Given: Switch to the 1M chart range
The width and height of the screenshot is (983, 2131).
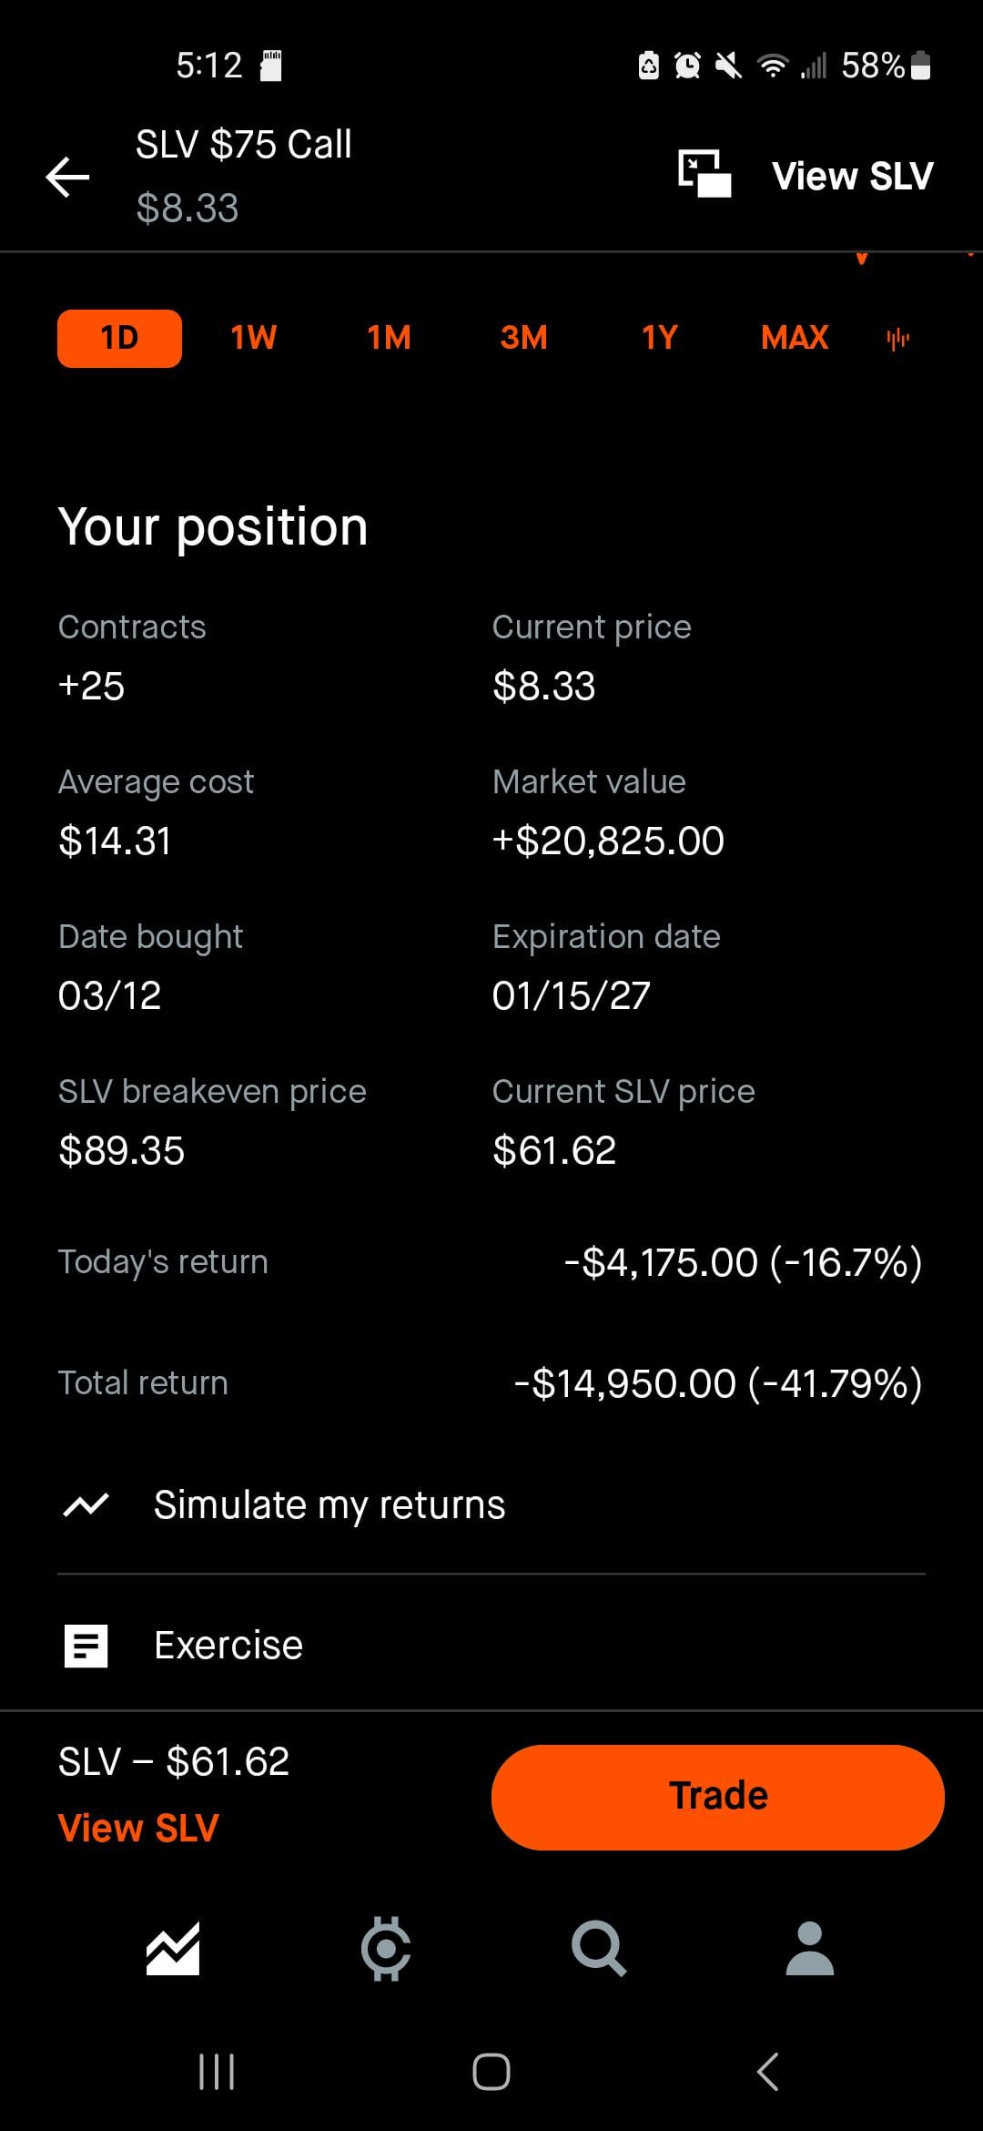Looking at the screenshot, I should click(389, 339).
